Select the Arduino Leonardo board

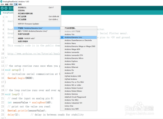pos(79,52)
